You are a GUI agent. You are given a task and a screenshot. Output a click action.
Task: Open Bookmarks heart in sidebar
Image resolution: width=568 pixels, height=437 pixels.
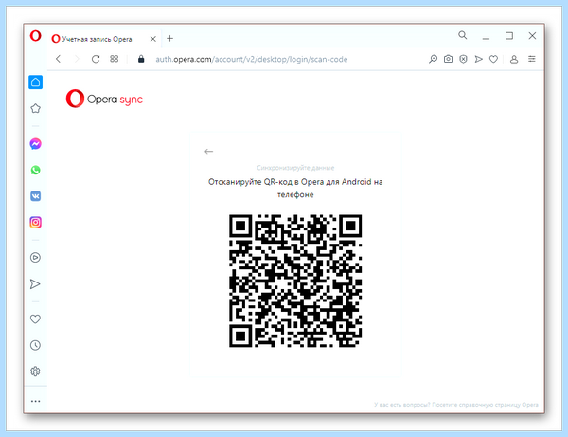click(x=35, y=319)
